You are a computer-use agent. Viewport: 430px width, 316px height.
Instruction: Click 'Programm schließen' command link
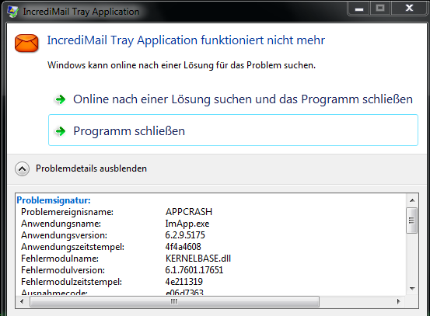pos(233,130)
